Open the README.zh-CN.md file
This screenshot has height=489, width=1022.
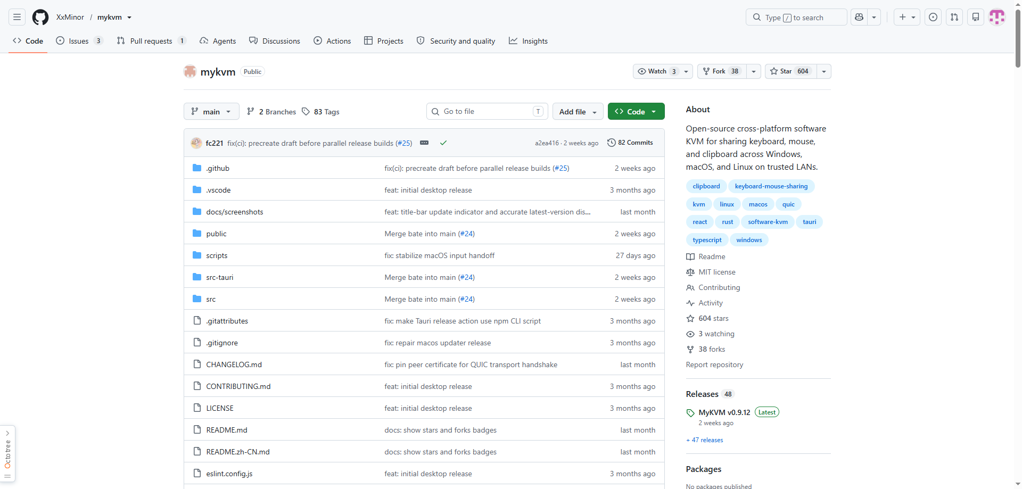(x=238, y=452)
